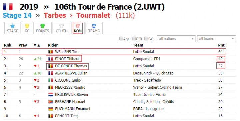Open the all teams dropdown
This screenshot has width=240, height=121.
click(x=216, y=39)
